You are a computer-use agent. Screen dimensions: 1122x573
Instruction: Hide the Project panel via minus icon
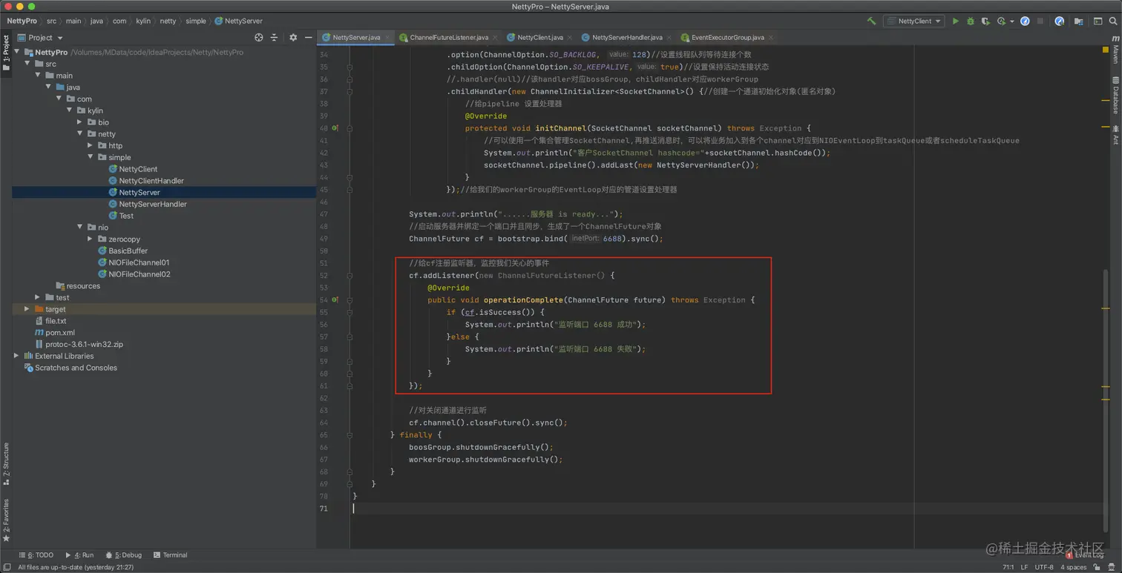(x=309, y=37)
